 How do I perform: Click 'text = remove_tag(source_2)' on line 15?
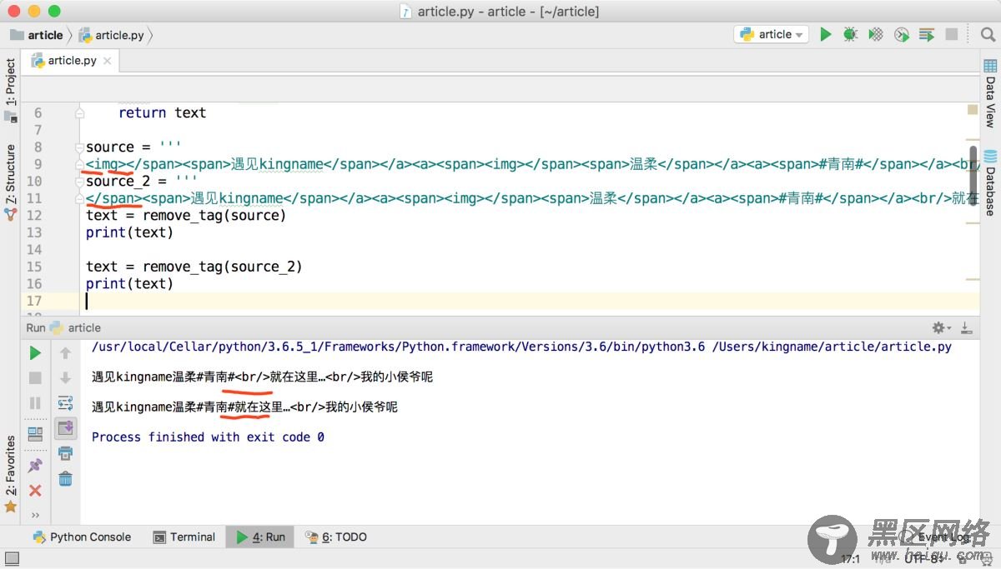coord(194,267)
